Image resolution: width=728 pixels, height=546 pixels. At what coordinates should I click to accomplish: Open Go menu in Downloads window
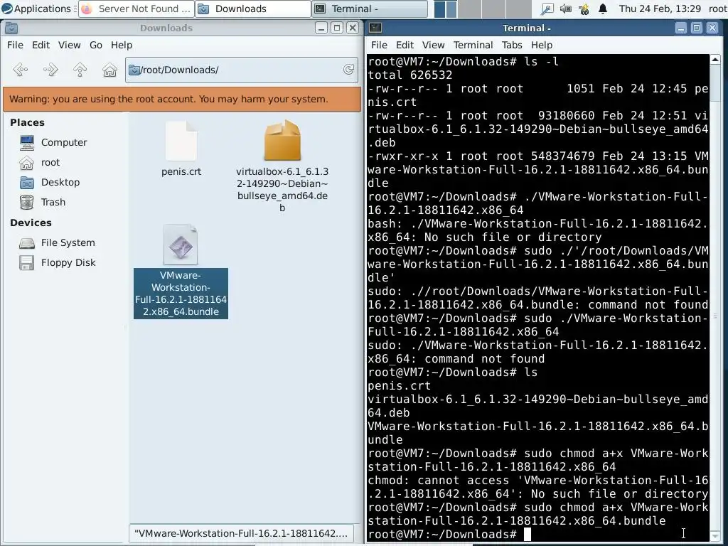pyautogui.click(x=96, y=45)
